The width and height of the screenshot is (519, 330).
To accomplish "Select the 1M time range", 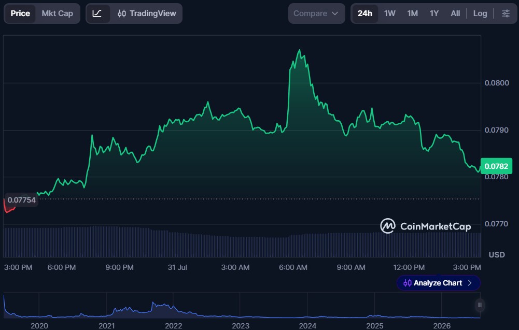I will click(412, 13).
